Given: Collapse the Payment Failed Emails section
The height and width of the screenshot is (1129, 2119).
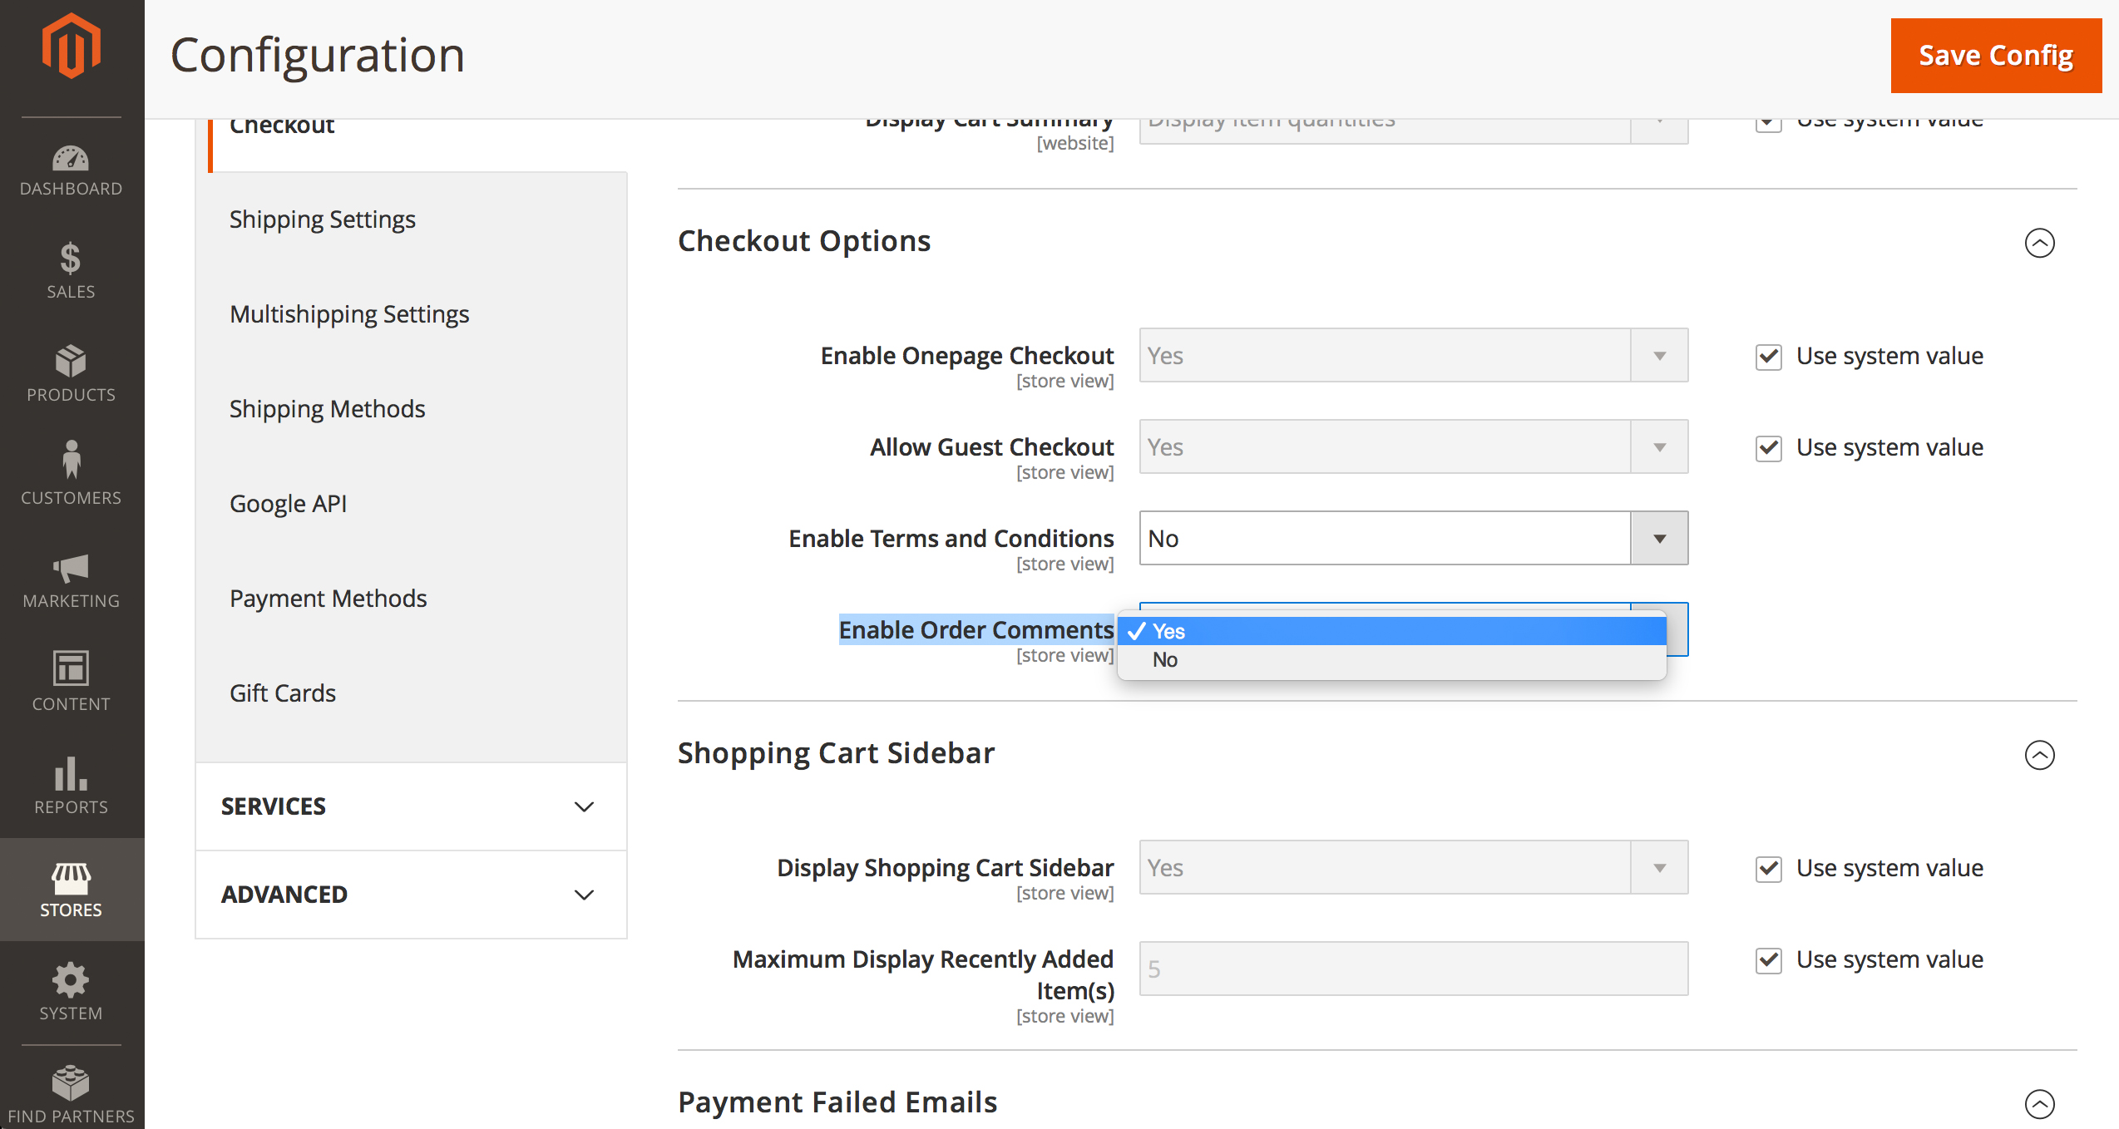Looking at the screenshot, I should tap(2039, 1104).
